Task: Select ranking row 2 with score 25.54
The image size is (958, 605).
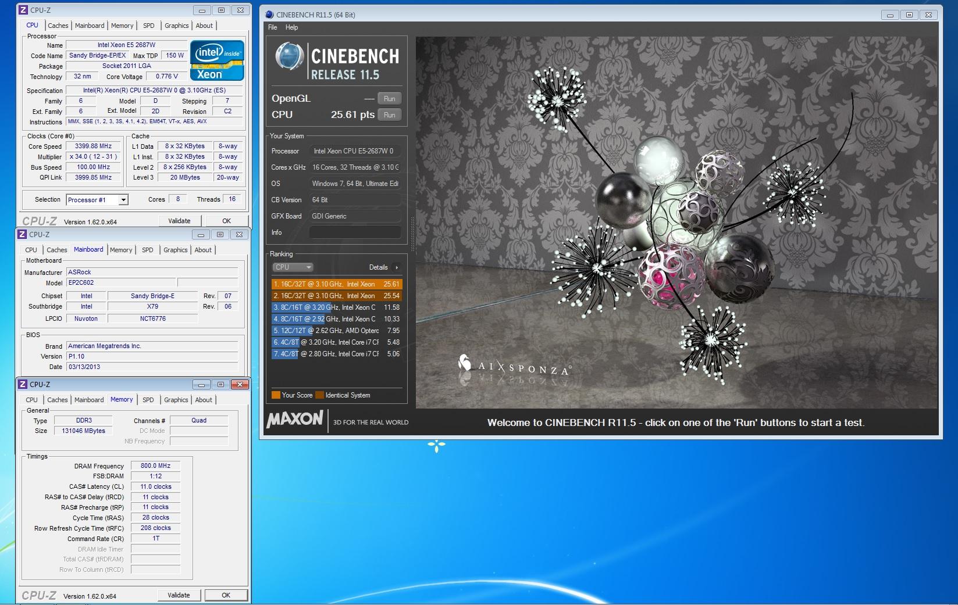Action: click(x=337, y=296)
